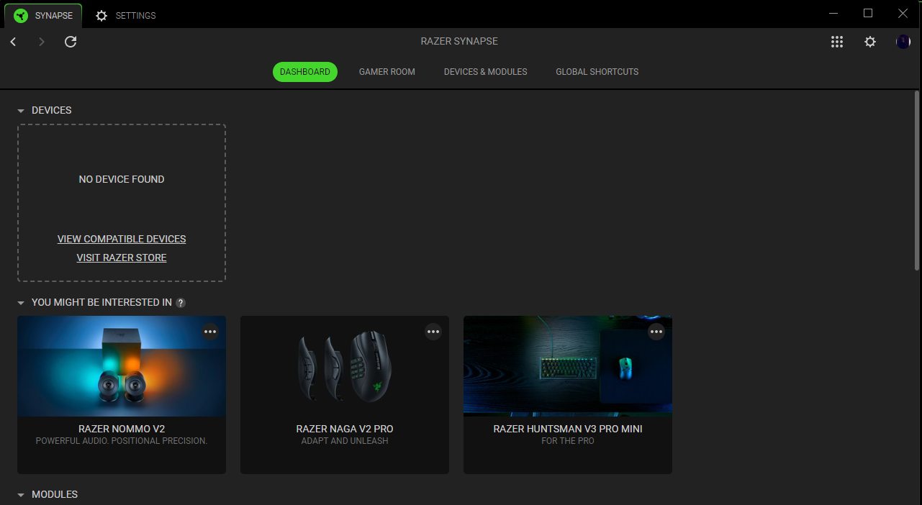Open settings via the header gear icon
Viewport: 922px width, 505px height.
[x=870, y=42]
